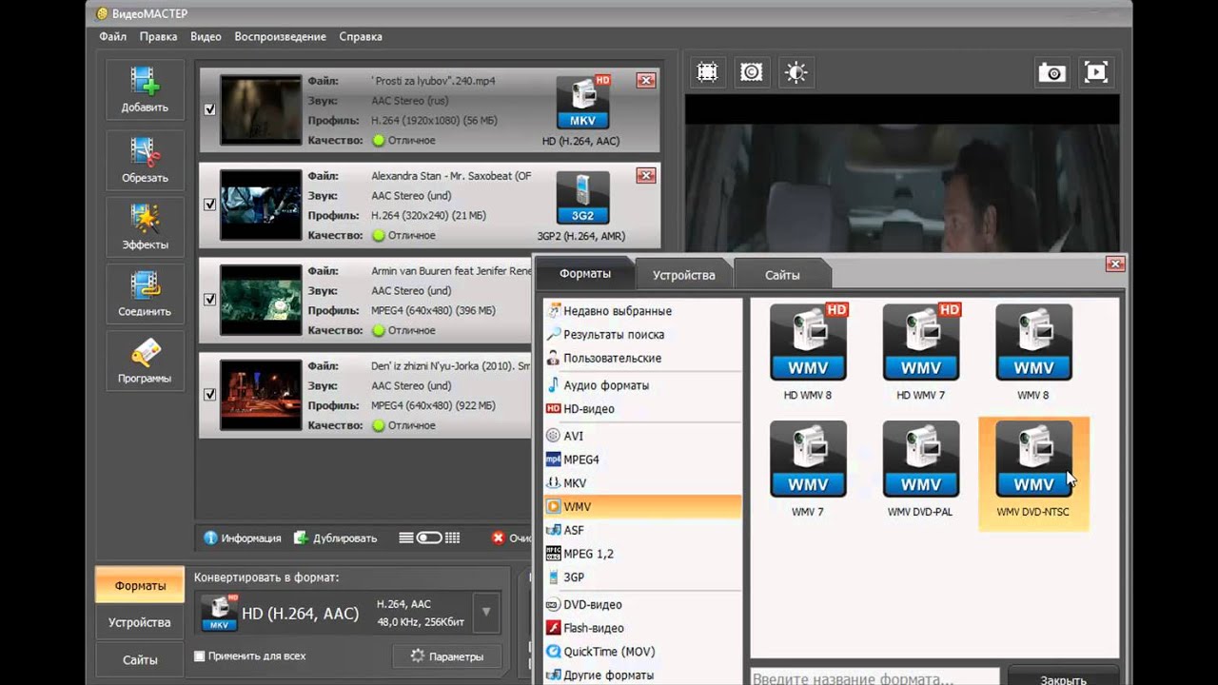Click the crop frame icon above preview
This screenshot has width=1218, height=685.
707,72
